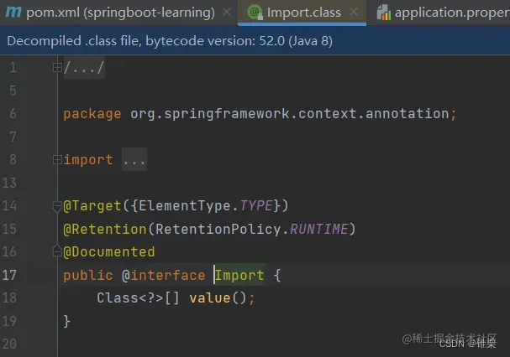This screenshot has width=510, height=357.
Task: Click the annotation class icon on Import.class tab
Action: [255, 13]
